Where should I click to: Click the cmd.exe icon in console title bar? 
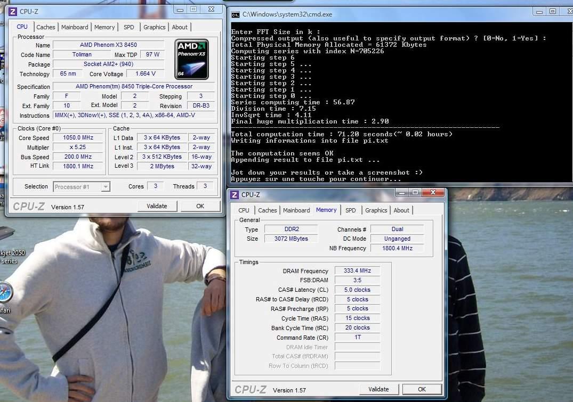coord(236,14)
